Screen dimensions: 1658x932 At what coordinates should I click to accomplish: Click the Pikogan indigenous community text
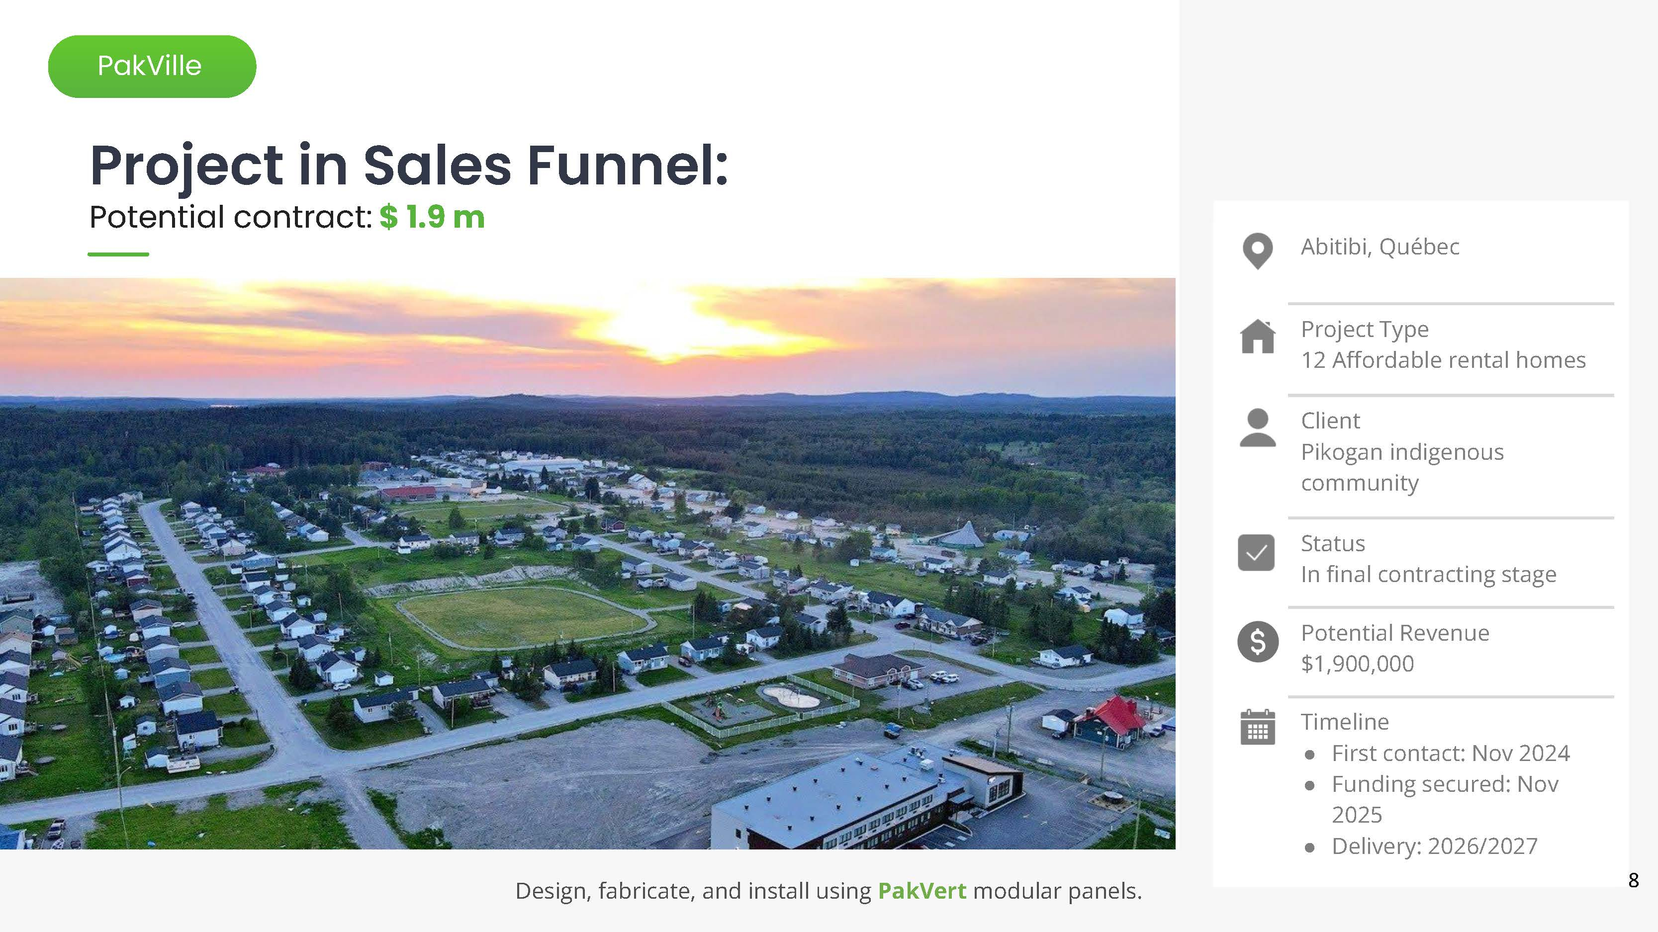pos(1402,467)
